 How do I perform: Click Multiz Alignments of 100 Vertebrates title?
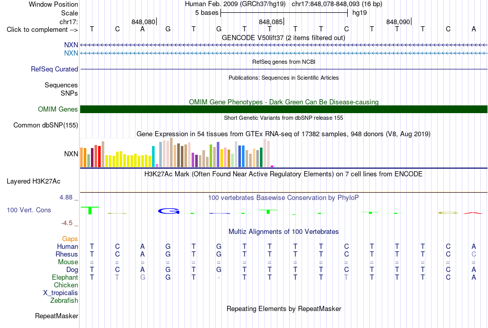click(284, 231)
